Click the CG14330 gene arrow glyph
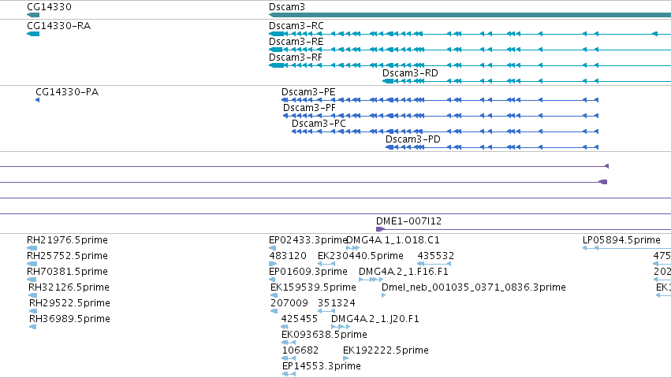This screenshot has width=671, height=378. pyautogui.click(x=33, y=15)
